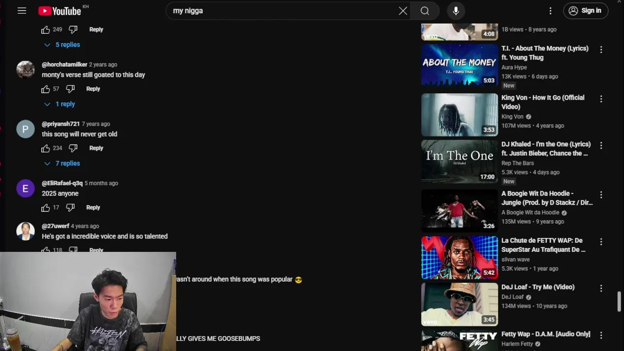624x351 pixels.
Task: Go to the YouTube home logo
Action: coord(59,11)
